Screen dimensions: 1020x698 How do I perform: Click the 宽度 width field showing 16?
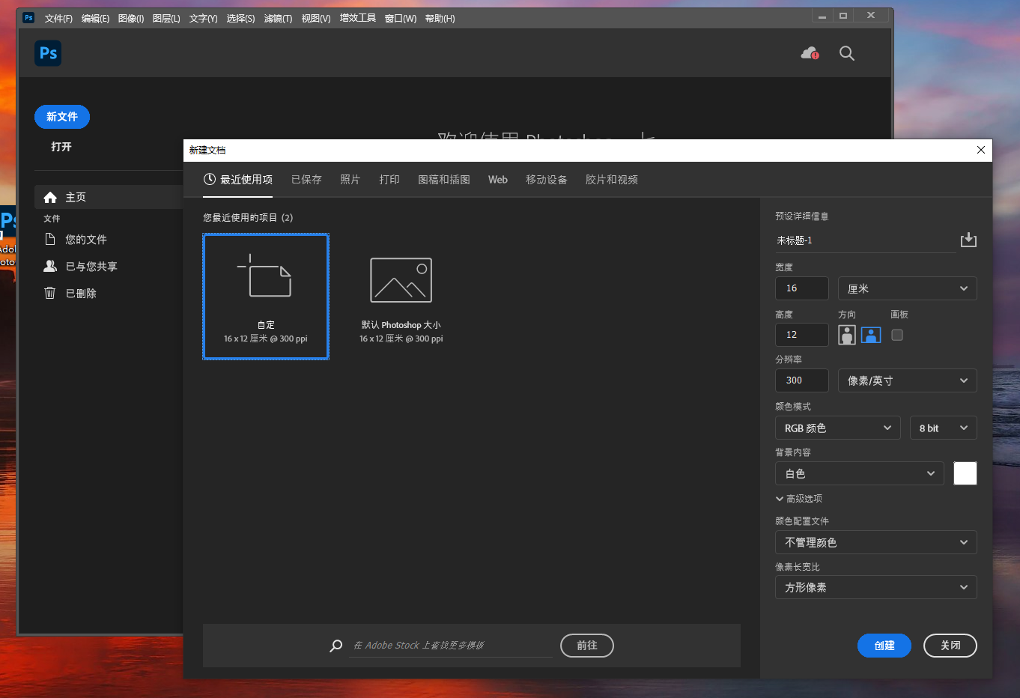click(x=802, y=288)
